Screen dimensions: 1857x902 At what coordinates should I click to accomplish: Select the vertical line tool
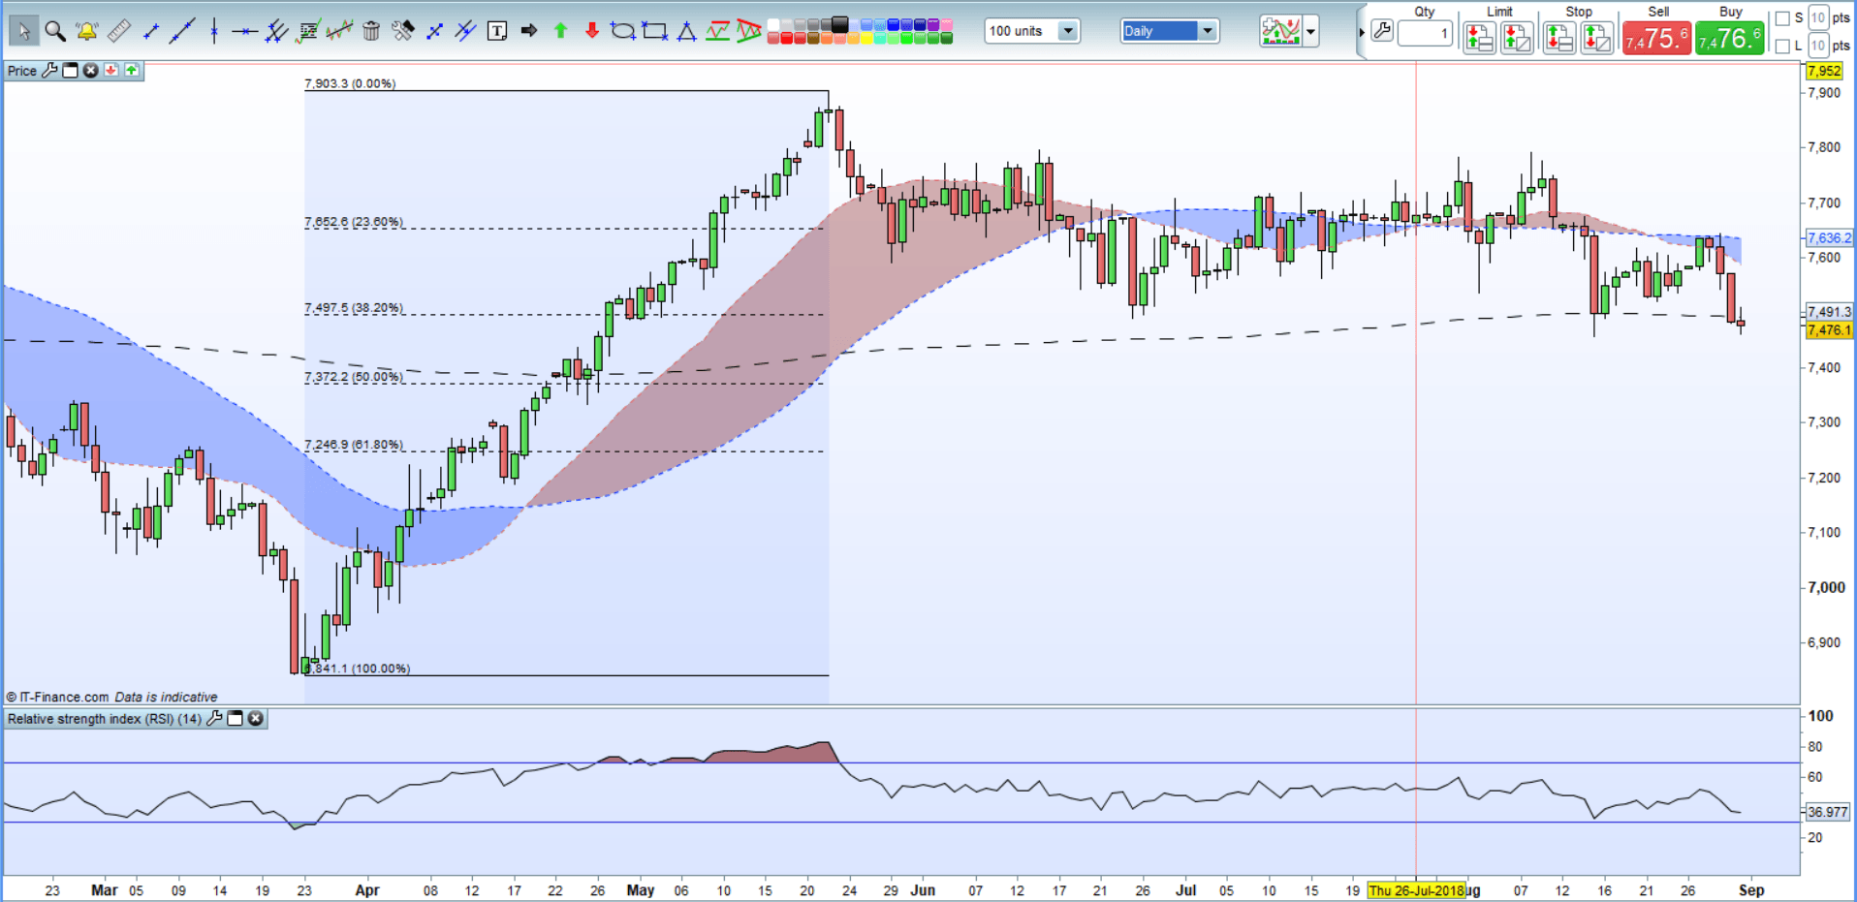tap(213, 32)
